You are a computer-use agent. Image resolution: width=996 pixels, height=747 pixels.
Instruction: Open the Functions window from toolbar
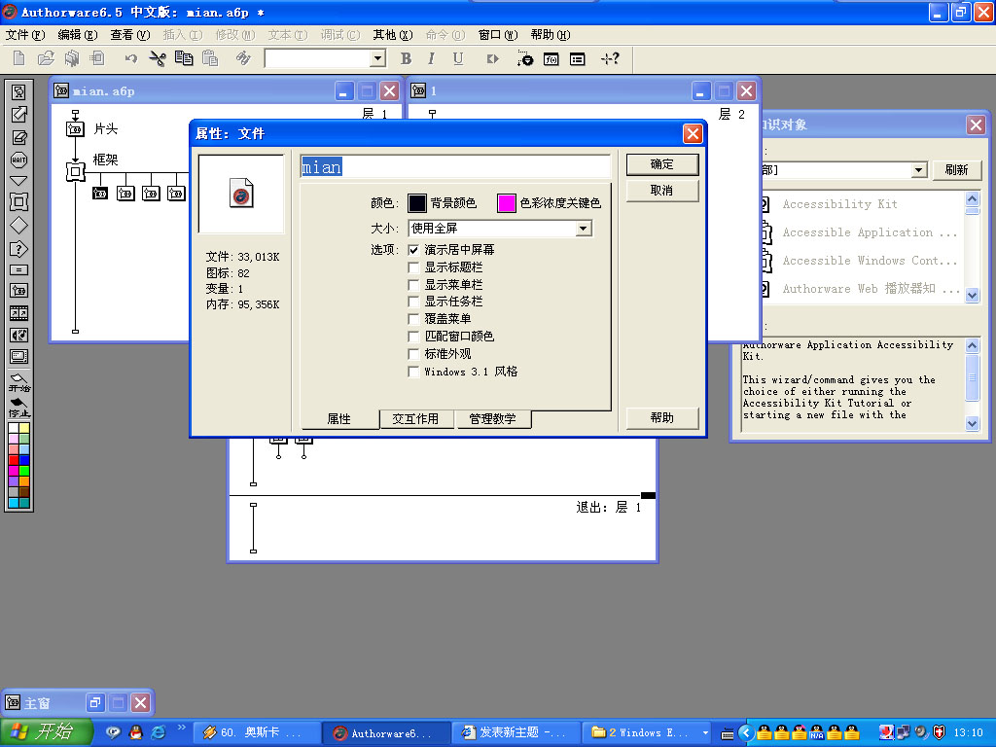pos(551,59)
